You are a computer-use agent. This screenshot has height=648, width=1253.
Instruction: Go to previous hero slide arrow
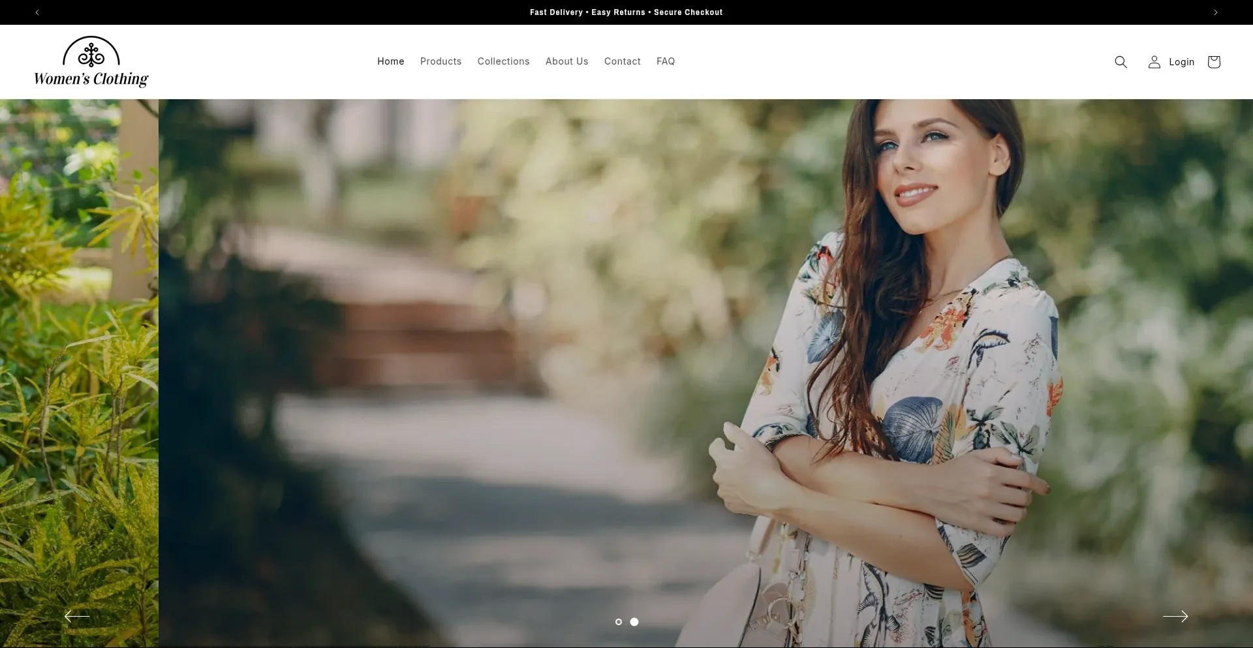tap(77, 616)
